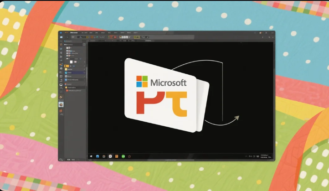Image resolution: width=329 pixels, height=191 pixels.
Task: Select the highlighted row with blue circular icon
Action: 75,72
